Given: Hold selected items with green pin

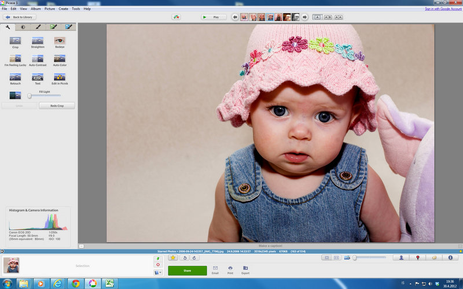Looking at the screenshot, I should pyautogui.click(x=158, y=258).
